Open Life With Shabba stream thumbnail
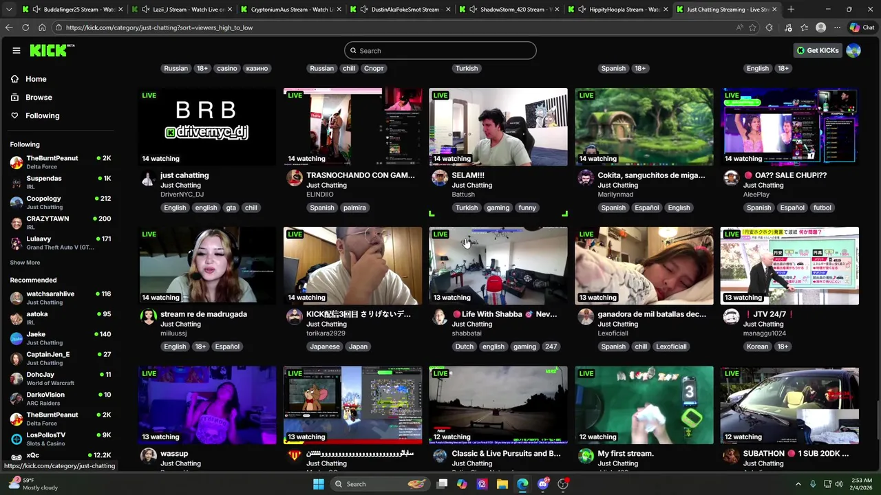This screenshot has height=495, width=881. 498,265
